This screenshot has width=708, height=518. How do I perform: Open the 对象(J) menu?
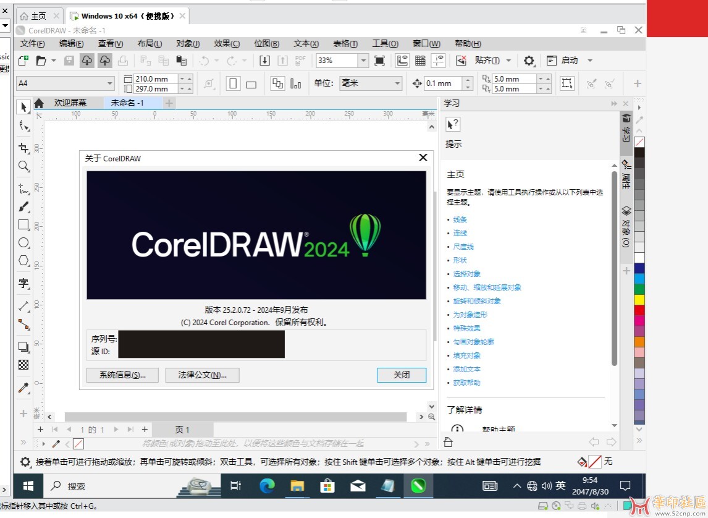(188, 43)
